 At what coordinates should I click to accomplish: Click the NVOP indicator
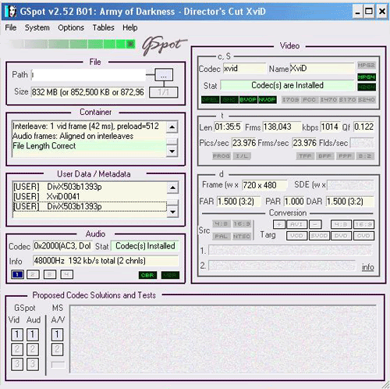click(267, 100)
